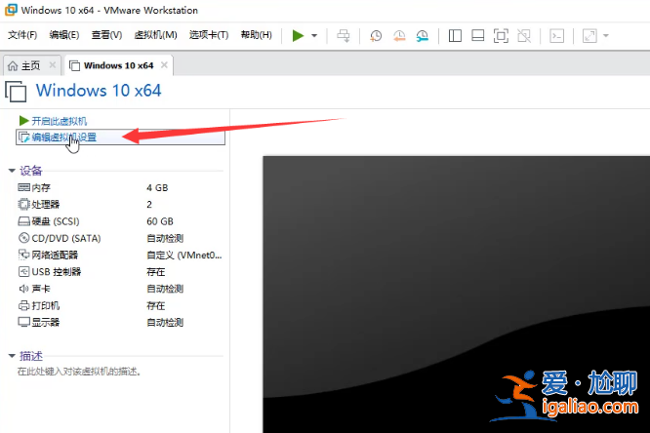Collapse the 设备 section

coord(12,171)
